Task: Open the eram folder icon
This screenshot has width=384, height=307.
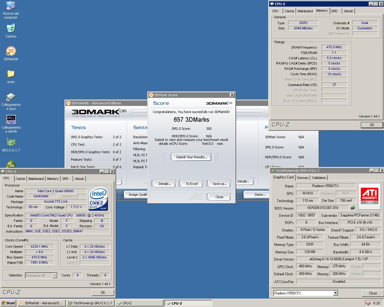Action: pos(11,76)
